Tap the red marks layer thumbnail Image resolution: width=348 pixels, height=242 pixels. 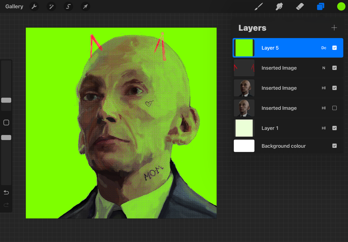[244, 68]
